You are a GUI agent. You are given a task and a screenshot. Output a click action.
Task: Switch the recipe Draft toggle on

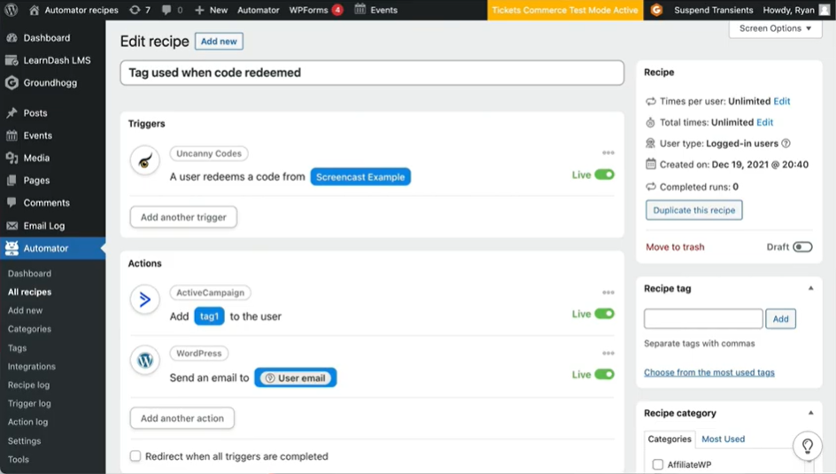802,247
